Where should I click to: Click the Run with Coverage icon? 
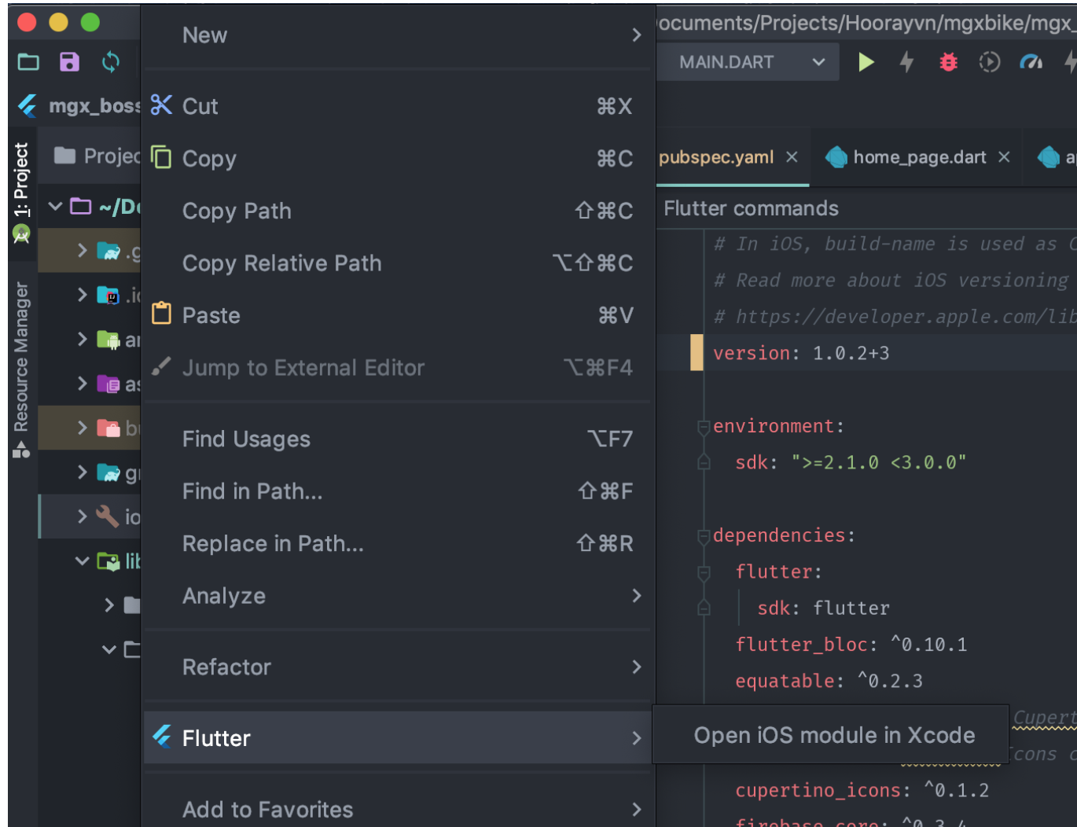coord(989,62)
